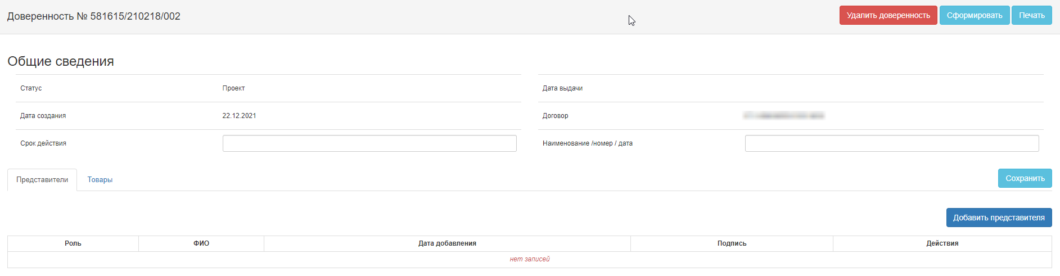This screenshot has width=1060, height=276.
Task: Click Добавить представителя button
Action: 999,218
